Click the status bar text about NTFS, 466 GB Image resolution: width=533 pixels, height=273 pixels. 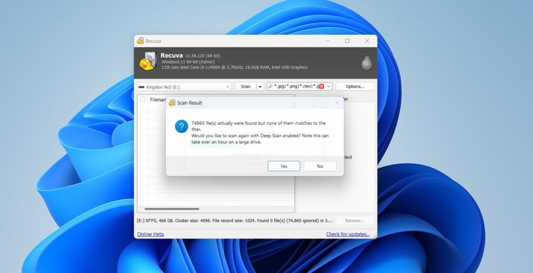[235, 220]
